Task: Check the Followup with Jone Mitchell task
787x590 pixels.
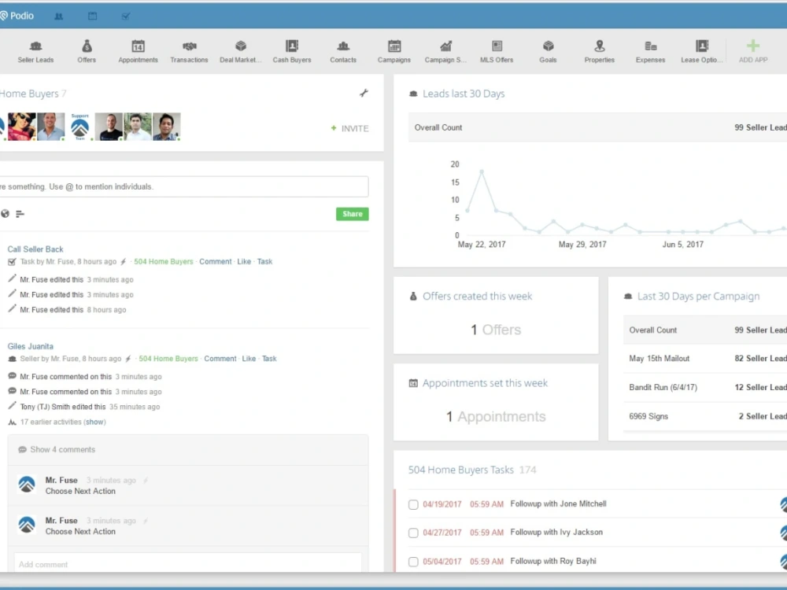Action: (413, 504)
